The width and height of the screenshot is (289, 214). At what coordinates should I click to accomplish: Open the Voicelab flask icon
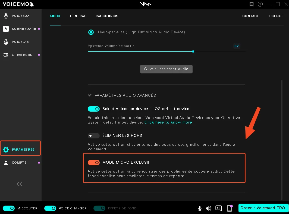[6, 42]
